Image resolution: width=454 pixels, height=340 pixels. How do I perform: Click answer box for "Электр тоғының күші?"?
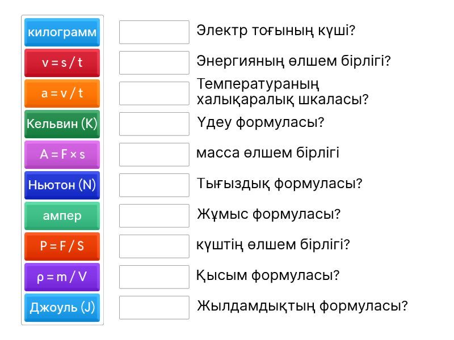click(x=154, y=32)
